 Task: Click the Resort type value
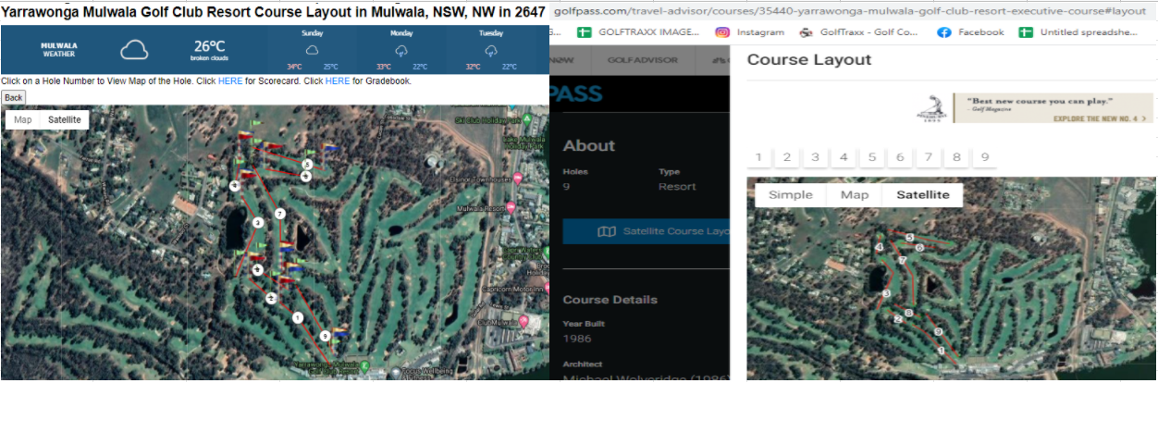676,187
